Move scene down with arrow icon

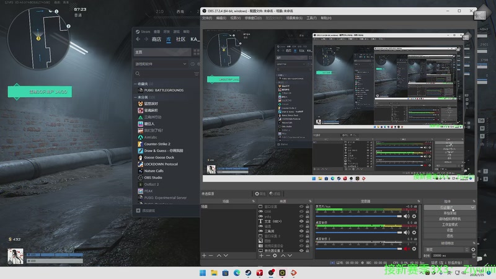pyautogui.click(x=226, y=255)
